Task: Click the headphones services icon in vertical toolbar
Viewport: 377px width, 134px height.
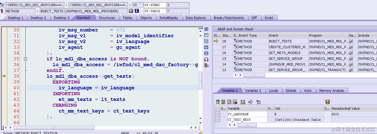Action: (x=206, y=59)
